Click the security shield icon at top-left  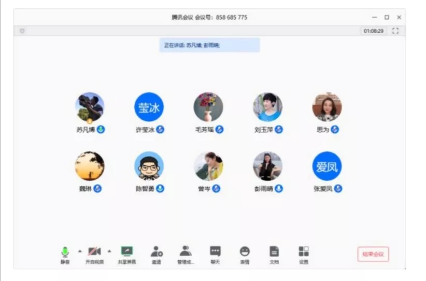click(x=22, y=31)
